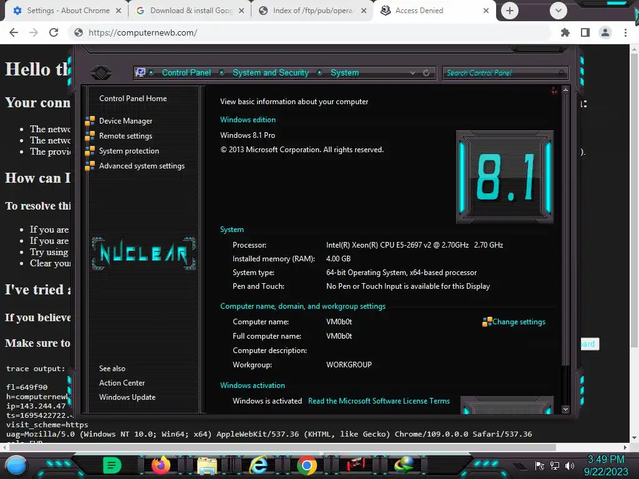Click shield icon beside System protection
The image size is (639, 479).
[x=90, y=151]
